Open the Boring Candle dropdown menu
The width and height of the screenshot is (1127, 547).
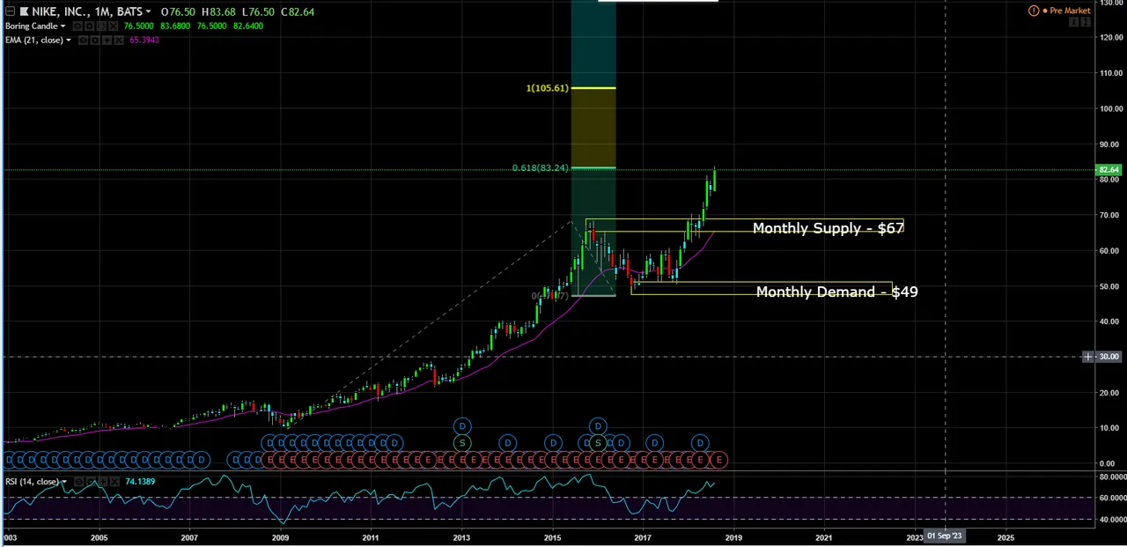tap(63, 26)
